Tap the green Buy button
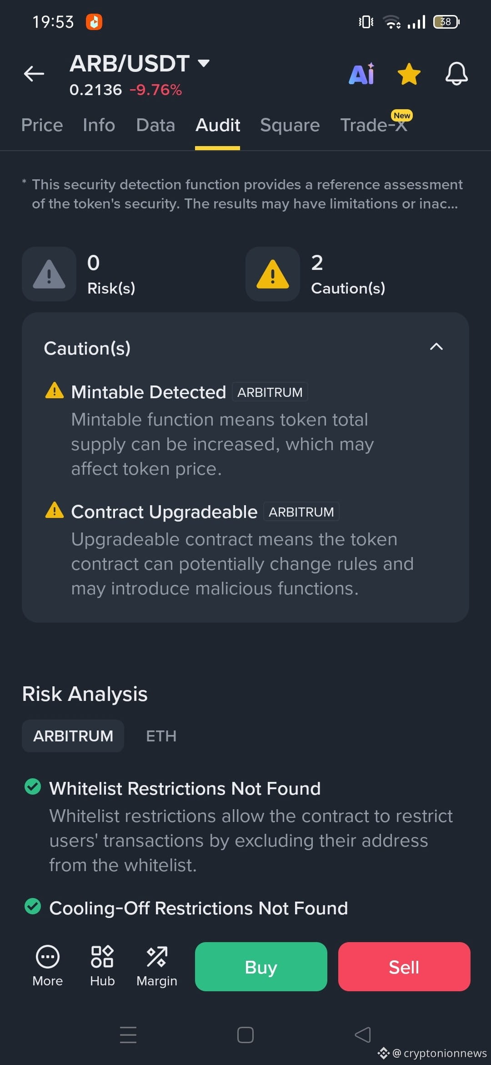 point(261,967)
